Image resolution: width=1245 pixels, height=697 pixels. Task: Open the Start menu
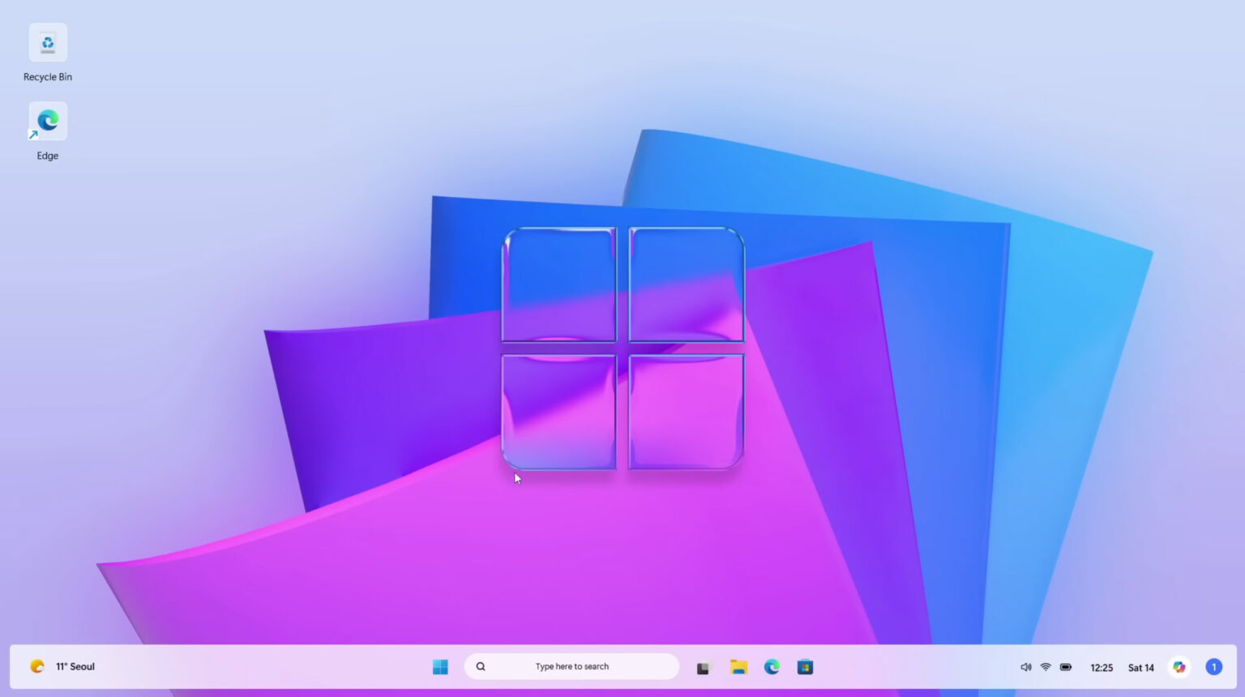point(440,666)
